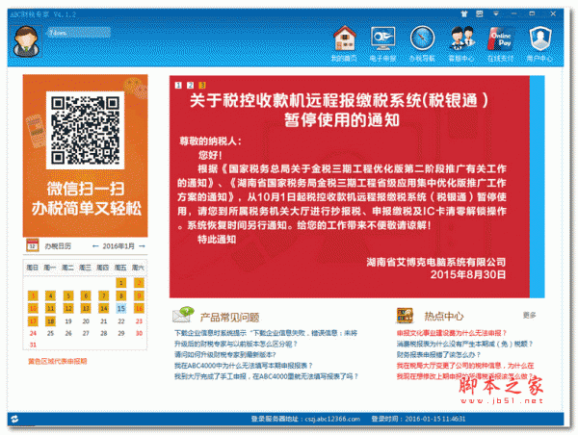Click the blue strip beside the banner
578x435 pixels.
point(538,187)
